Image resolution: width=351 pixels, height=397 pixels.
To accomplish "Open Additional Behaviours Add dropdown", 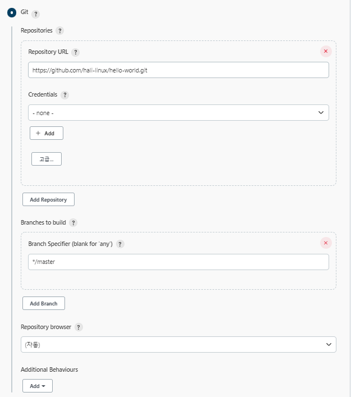I will point(38,386).
